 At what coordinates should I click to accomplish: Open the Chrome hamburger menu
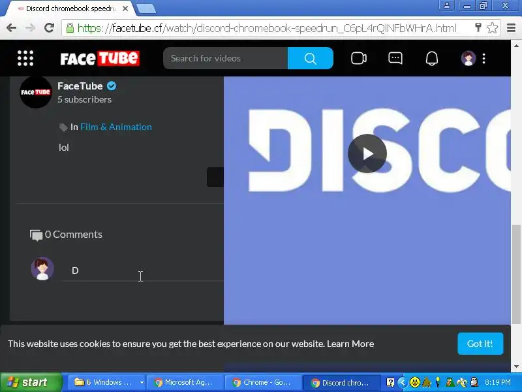click(x=511, y=27)
